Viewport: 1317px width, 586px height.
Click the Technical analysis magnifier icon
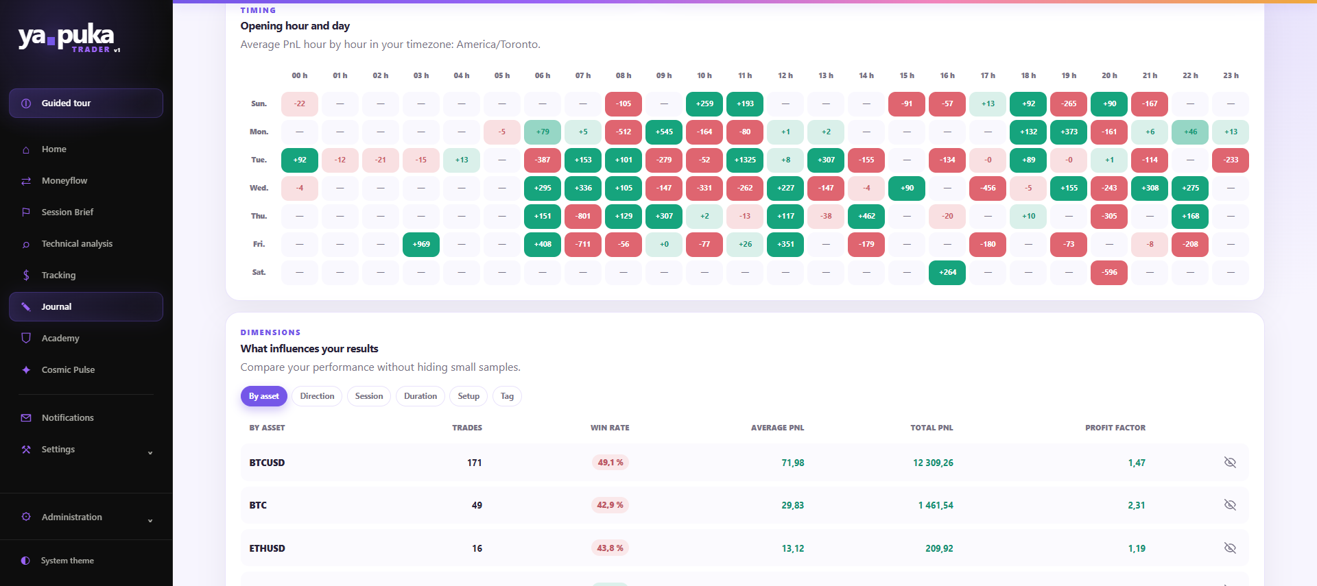[x=26, y=244]
